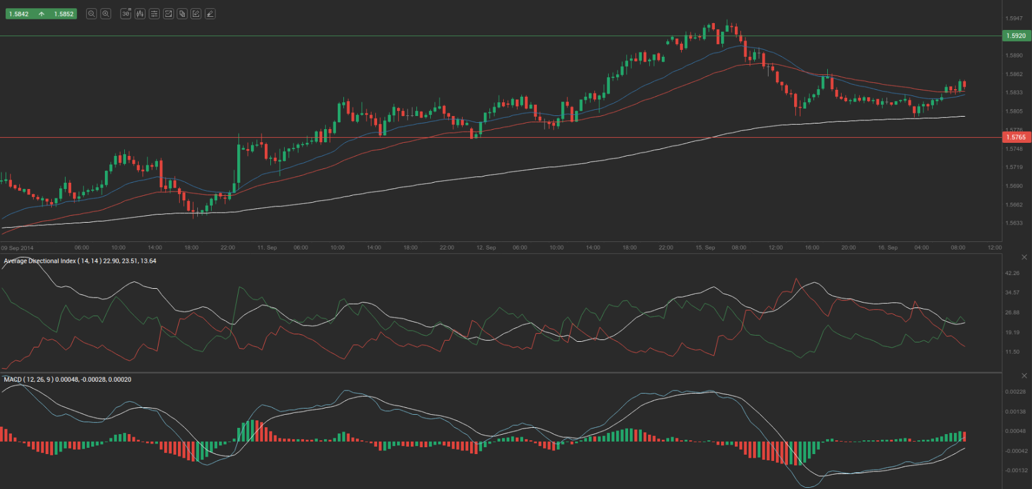Click the duplicate chart icon
Viewport: 1032px width, 489px height.
(x=182, y=14)
